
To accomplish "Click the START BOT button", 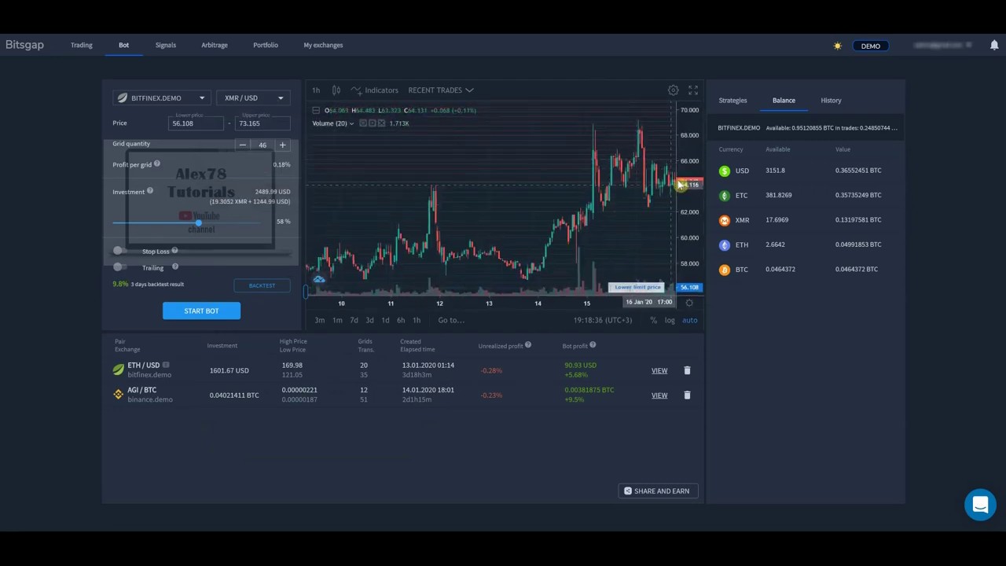I will (x=201, y=311).
